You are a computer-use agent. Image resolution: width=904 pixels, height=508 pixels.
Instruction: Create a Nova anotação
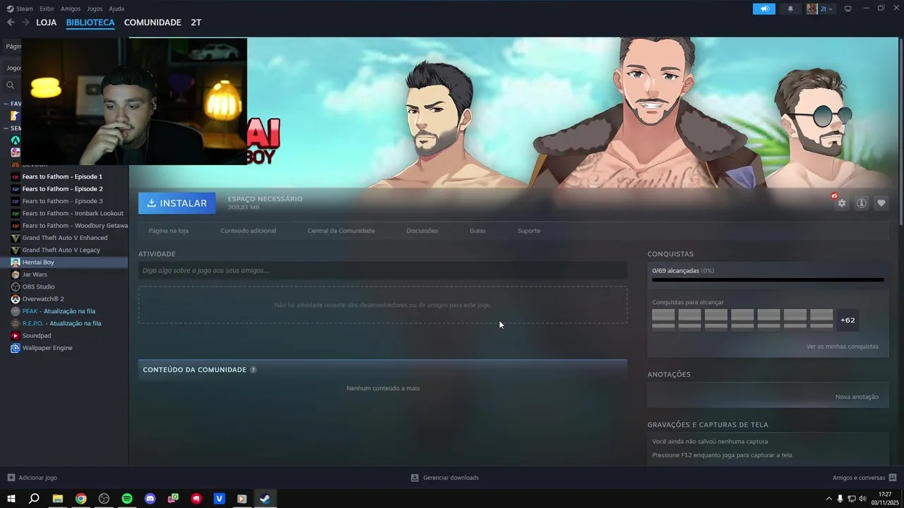(x=857, y=397)
